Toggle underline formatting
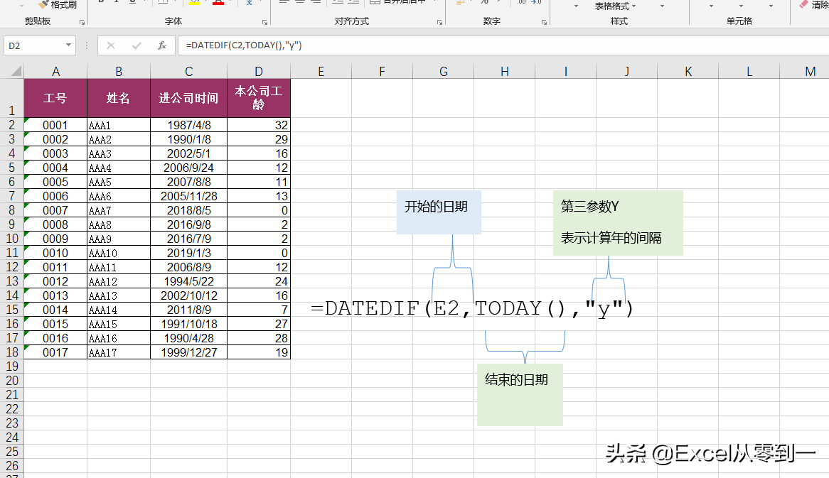829x478 pixels. pos(134,2)
